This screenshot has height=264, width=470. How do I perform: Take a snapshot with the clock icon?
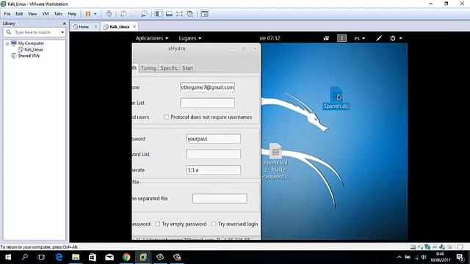pos(123,14)
